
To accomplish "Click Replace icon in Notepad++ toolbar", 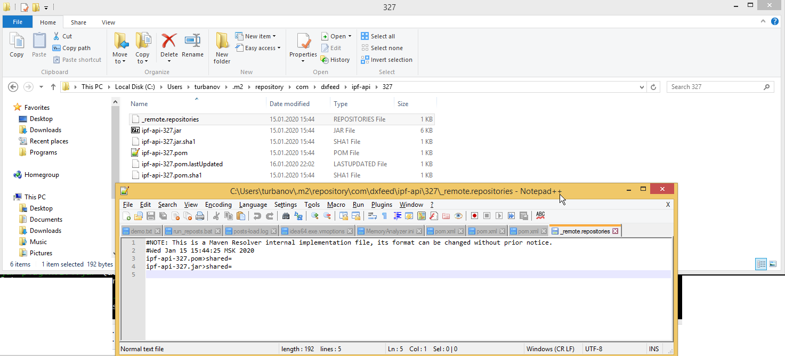I will coord(298,216).
